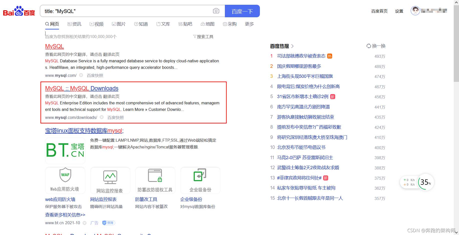Switch to the 知道 tab
Viewport: 459px width, 235px height.
click(x=141, y=24)
